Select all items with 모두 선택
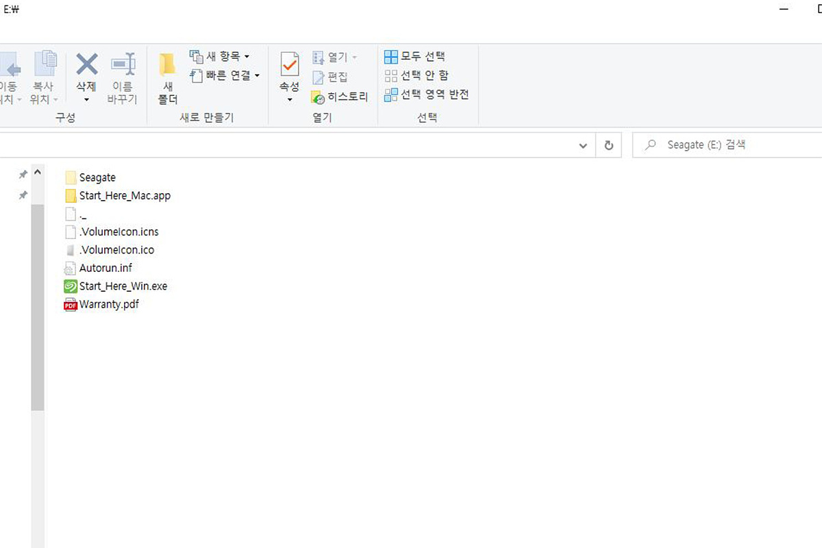 tap(414, 56)
